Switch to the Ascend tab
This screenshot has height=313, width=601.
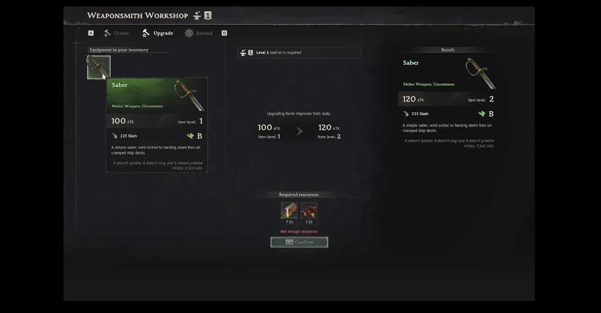199,33
